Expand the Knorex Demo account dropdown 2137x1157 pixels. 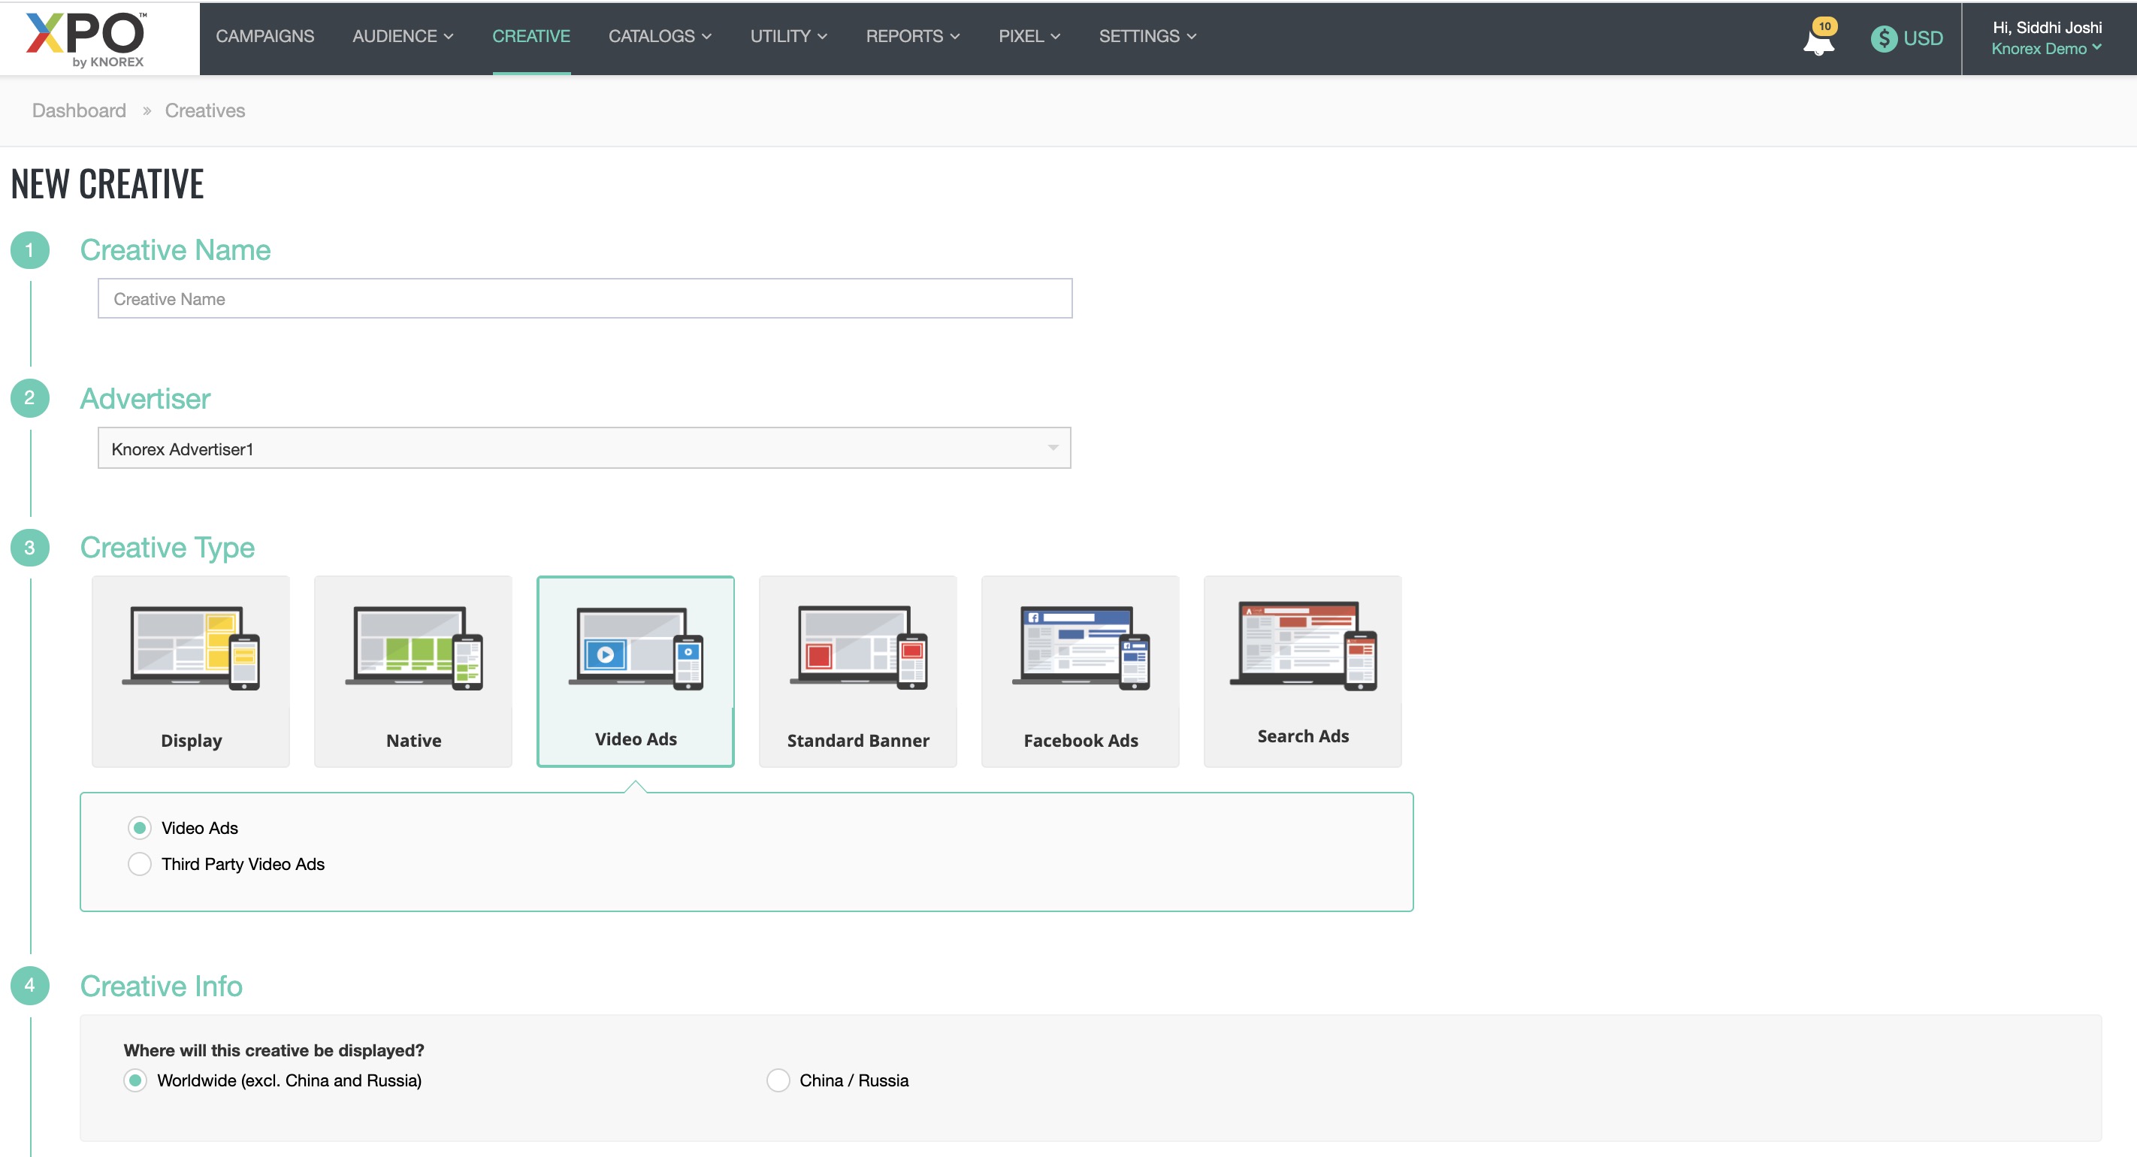click(2046, 49)
